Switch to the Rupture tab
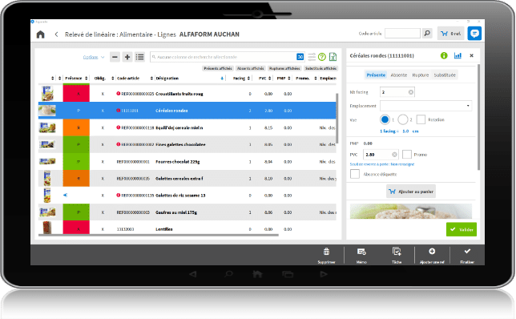This screenshot has height=319, width=516. [x=420, y=75]
